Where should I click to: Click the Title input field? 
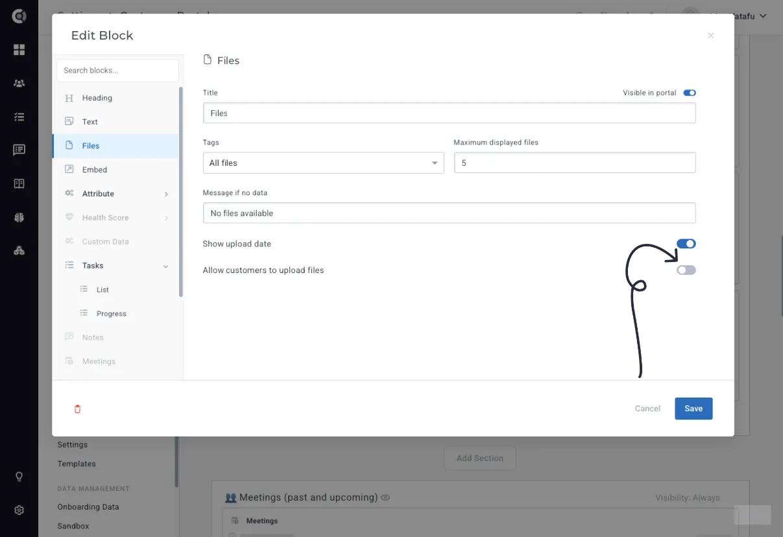(x=449, y=113)
